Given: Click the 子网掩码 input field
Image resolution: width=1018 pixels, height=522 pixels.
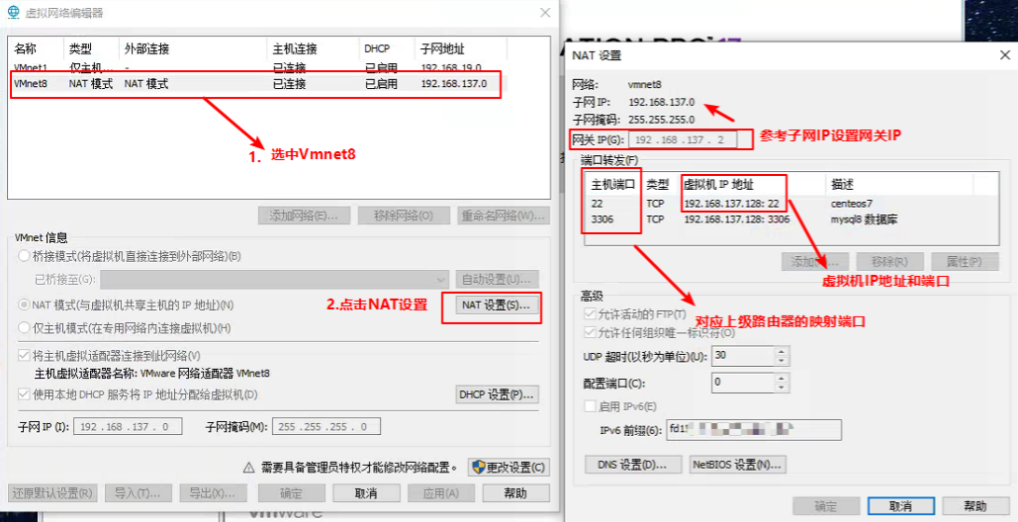Looking at the screenshot, I should point(325,427).
